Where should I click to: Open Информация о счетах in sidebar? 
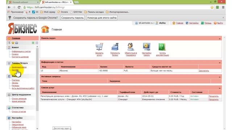click(x=21, y=51)
